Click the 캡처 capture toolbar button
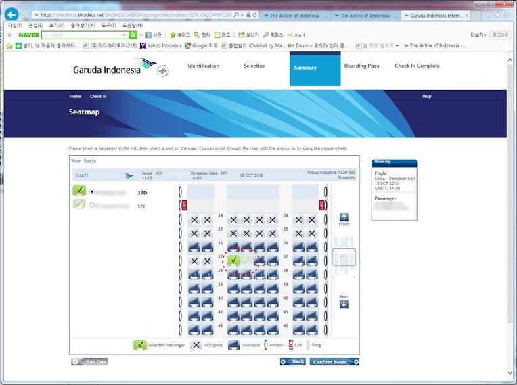Screen dimensions: 517x385 click(x=202, y=35)
